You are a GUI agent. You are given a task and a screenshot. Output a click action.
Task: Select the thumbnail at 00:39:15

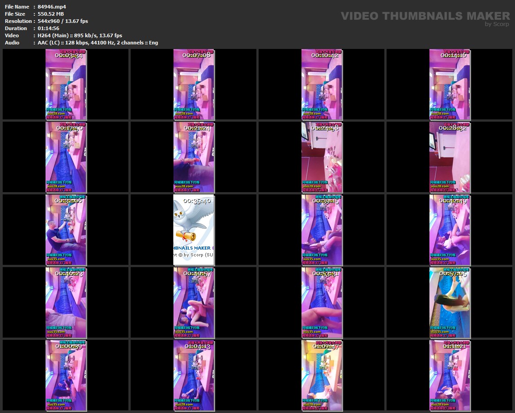coord(321,230)
